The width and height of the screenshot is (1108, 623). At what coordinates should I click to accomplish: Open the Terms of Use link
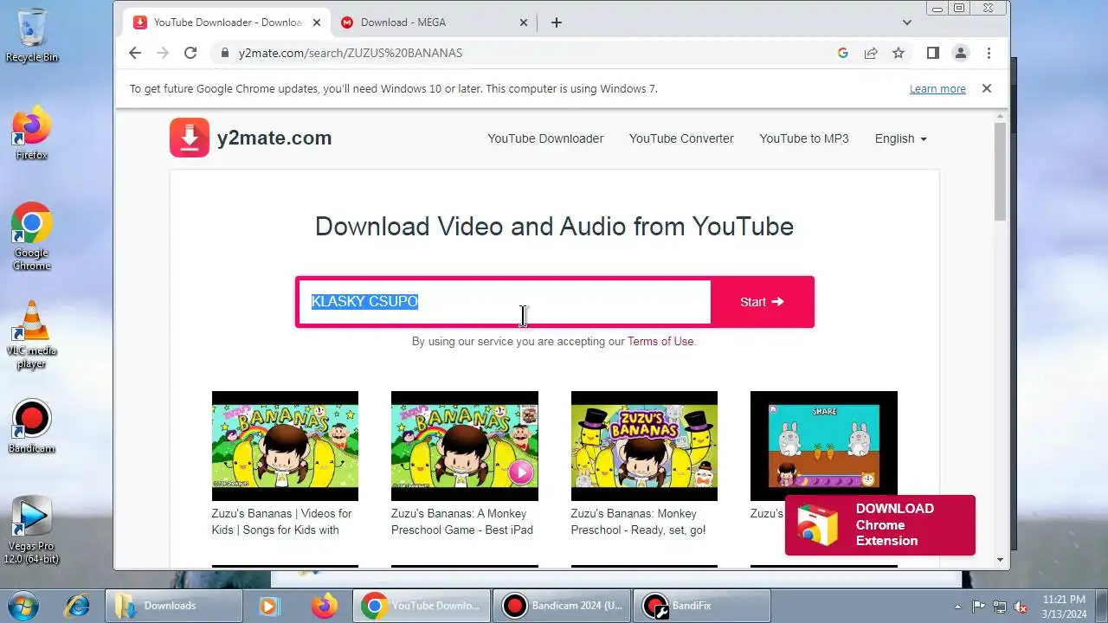click(660, 341)
